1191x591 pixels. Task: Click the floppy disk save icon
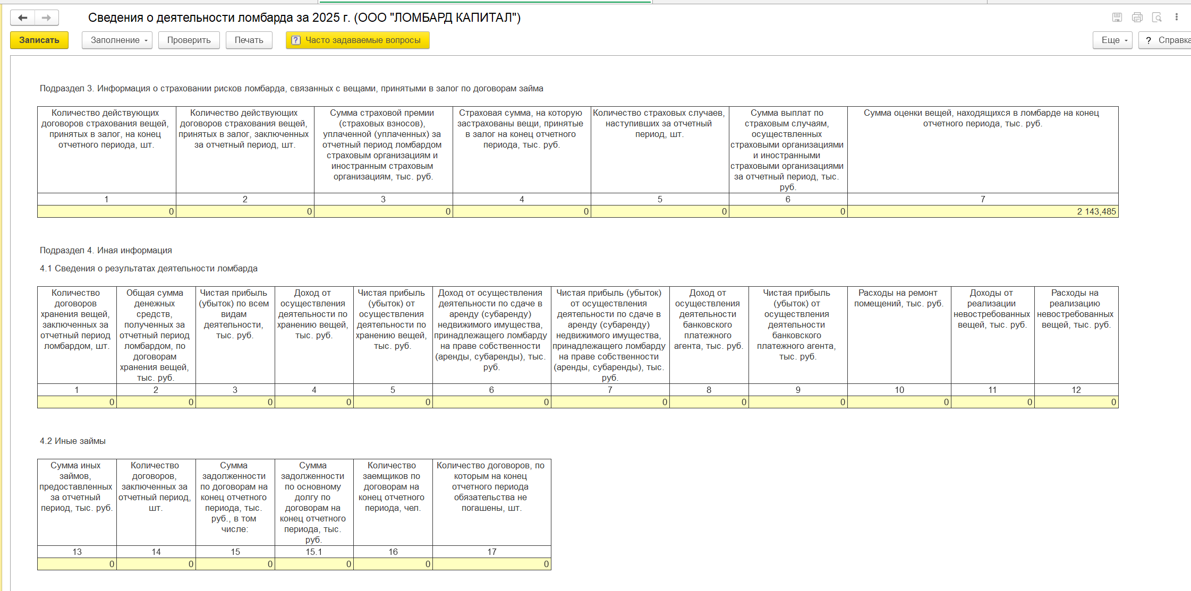click(1117, 18)
